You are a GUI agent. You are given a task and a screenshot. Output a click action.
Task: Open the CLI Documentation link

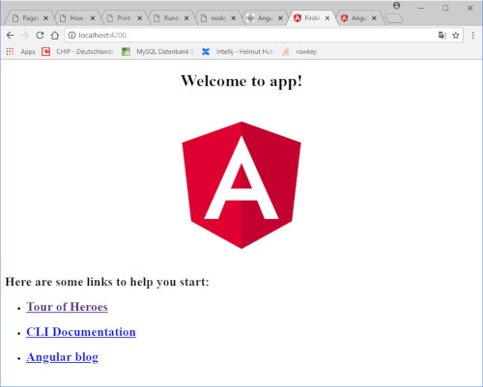coord(81,332)
